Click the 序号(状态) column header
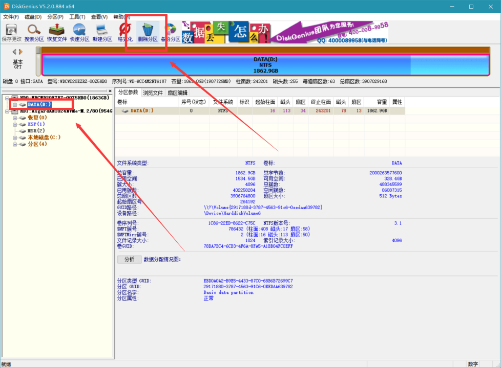This screenshot has width=501, height=368. coord(194,102)
